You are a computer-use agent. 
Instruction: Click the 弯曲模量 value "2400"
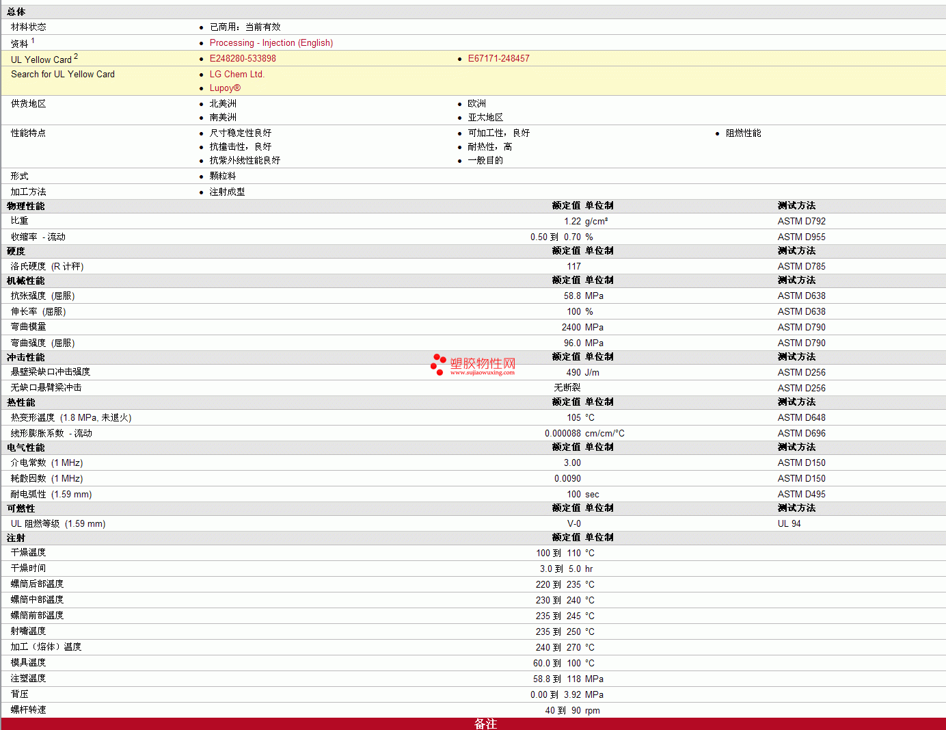(x=571, y=328)
